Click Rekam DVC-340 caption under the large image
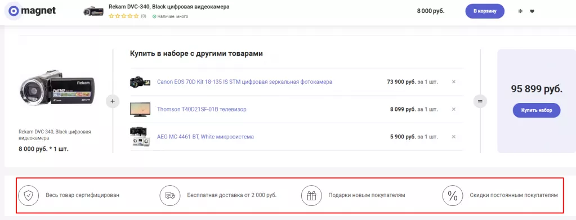The image size is (576, 220). [x=55, y=135]
